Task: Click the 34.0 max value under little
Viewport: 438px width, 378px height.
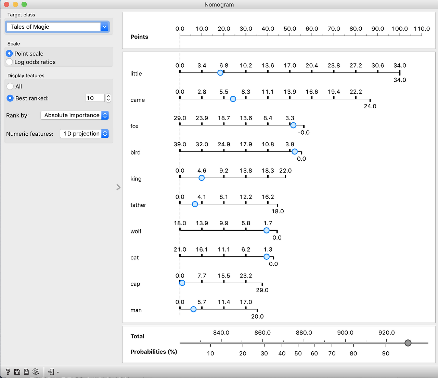Action: pyautogui.click(x=400, y=80)
